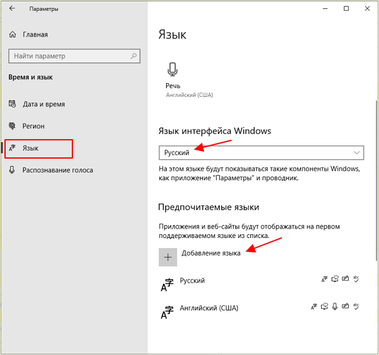Click the search magnifier icon
This screenshot has width=379, height=355.
coord(133,56)
